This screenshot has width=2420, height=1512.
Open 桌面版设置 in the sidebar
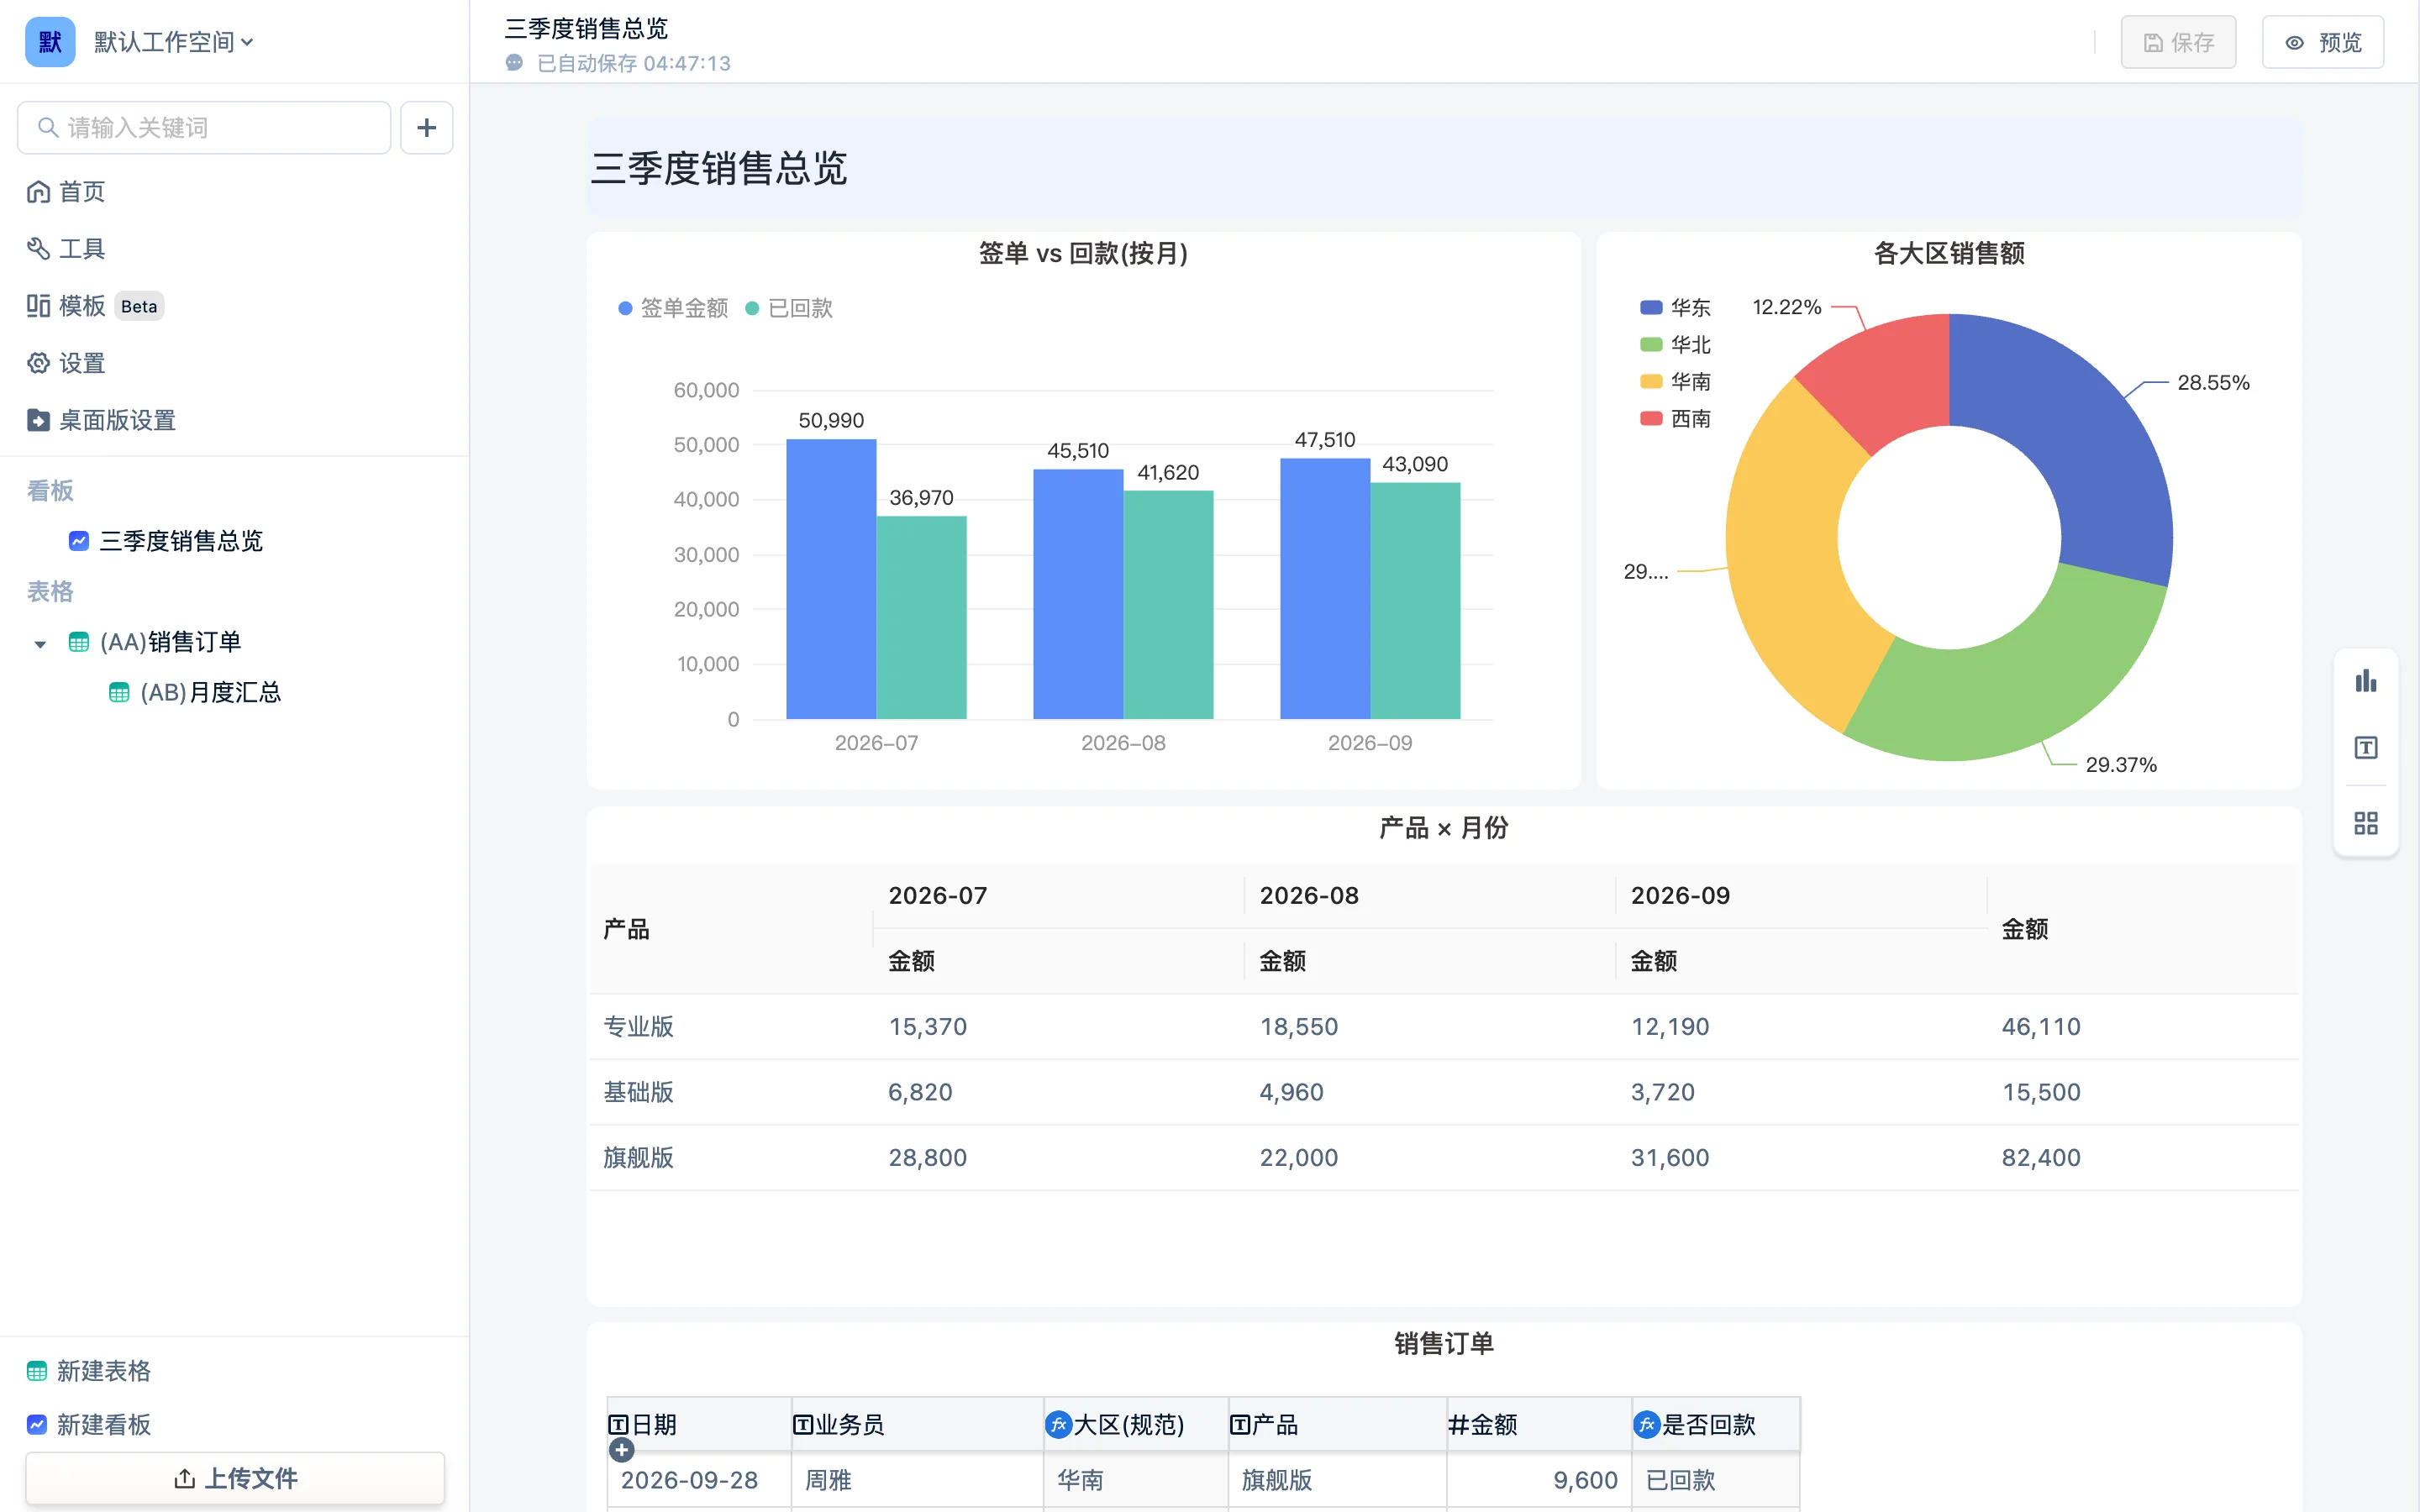pyautogui.click(x=101, y=420)
